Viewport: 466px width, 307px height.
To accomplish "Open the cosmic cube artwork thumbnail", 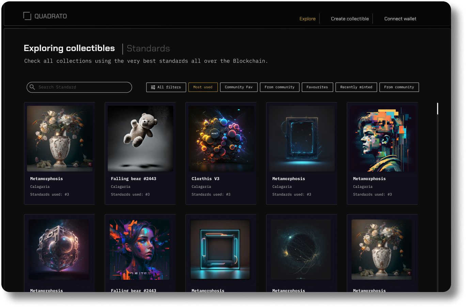I will coord(59,249).
